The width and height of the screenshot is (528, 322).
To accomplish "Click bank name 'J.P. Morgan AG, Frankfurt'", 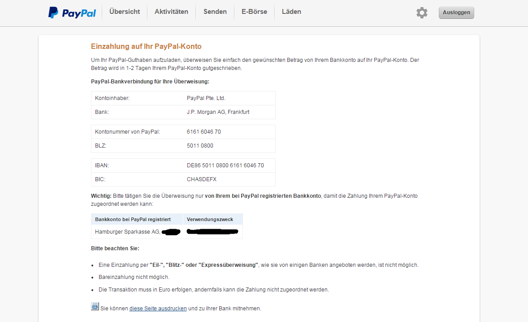I will [218, 112].
